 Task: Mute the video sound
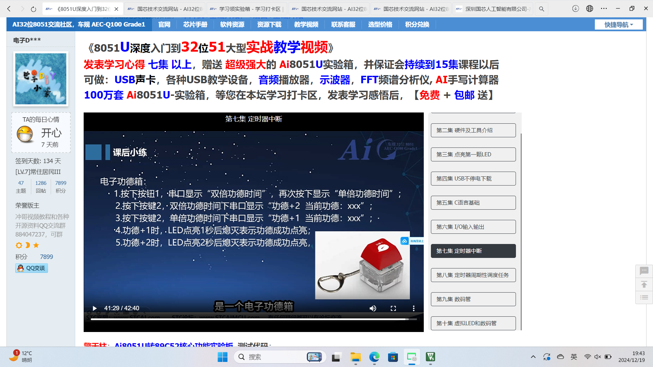[x=373, y=308]
